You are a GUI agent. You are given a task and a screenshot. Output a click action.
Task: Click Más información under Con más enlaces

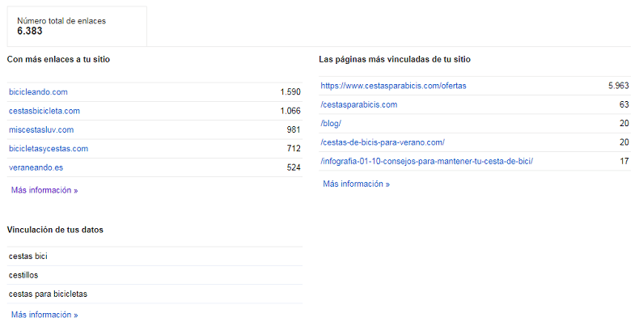tap(44, 190)
